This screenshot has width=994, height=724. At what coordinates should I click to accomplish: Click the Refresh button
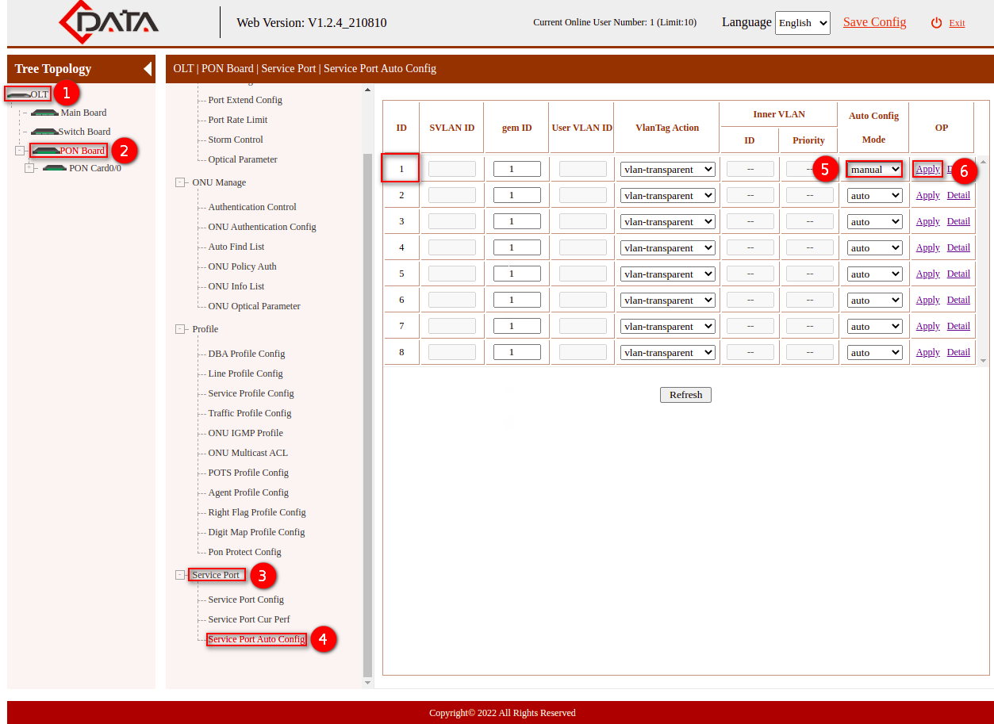tap(685, 394)
